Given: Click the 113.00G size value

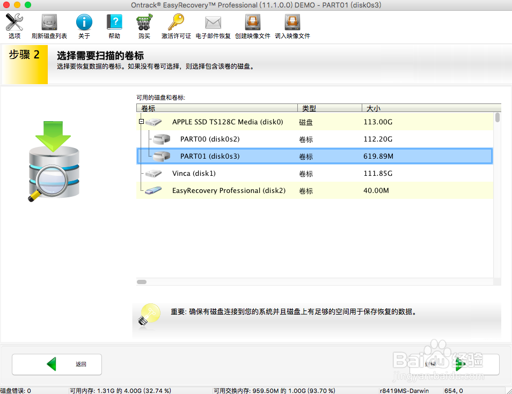Looking at the screenshot, I should point(378,122).
